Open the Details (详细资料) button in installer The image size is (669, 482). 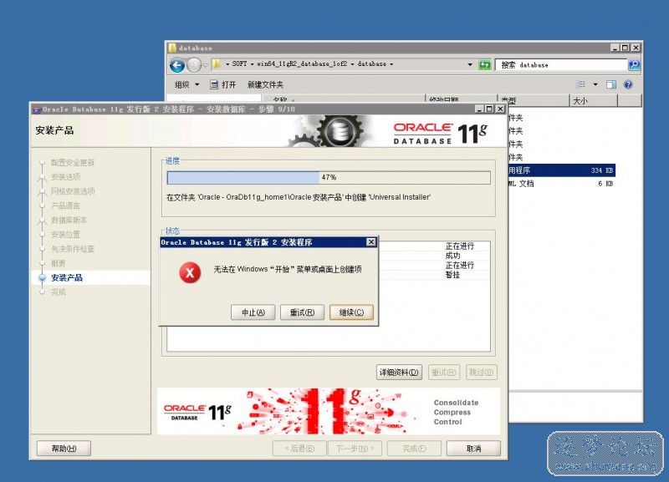[x=399, y=372]
